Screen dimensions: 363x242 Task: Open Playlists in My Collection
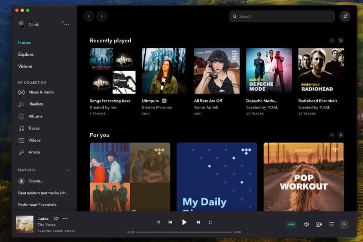pos(31,104)
